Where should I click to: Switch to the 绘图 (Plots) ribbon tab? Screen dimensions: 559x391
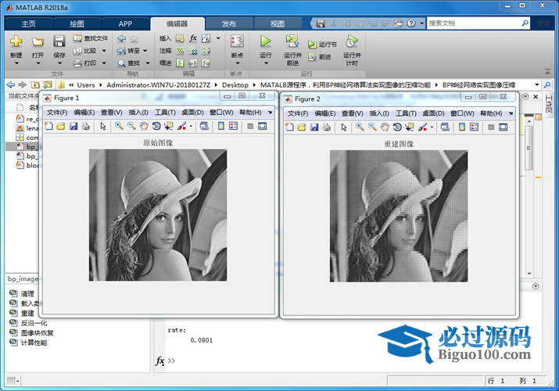[x=77, y=23]
